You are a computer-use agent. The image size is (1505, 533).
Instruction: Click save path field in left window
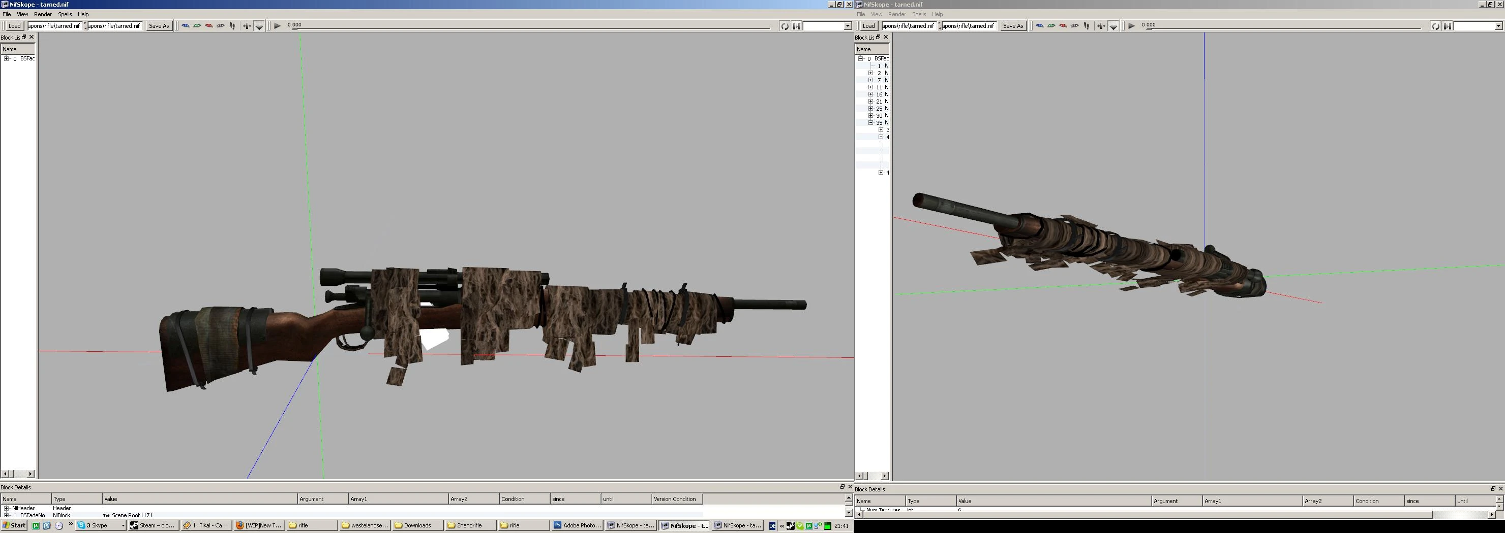coord(115,26)
